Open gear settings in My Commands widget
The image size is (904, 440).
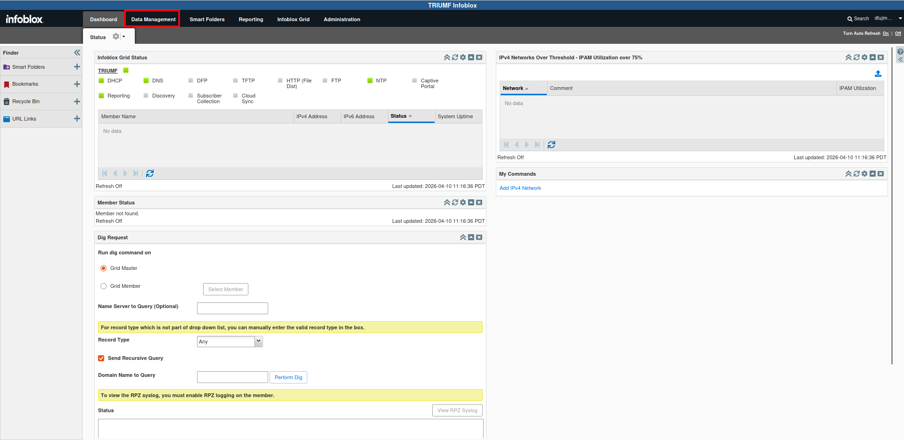(x=864, y=174)
